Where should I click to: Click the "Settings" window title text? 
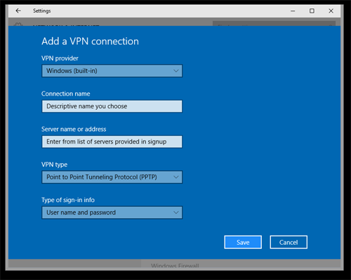pos(42,11)
